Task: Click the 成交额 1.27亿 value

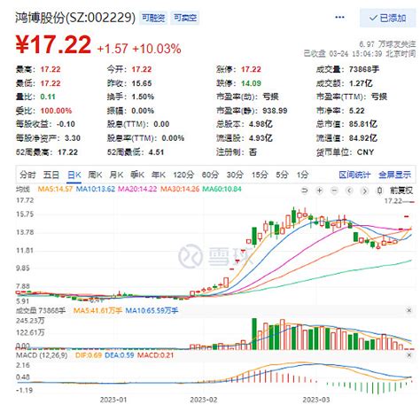Action: [361, 83]
